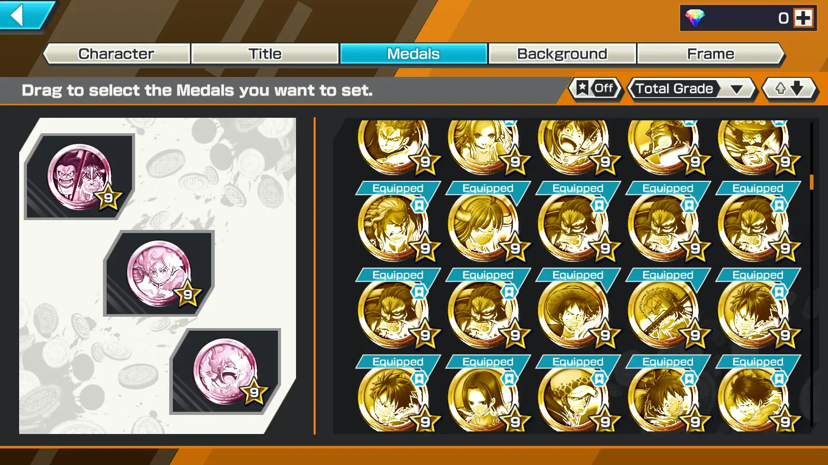
Task: Expand sort options via dropdown triangle
Action: tap(737, 89)
